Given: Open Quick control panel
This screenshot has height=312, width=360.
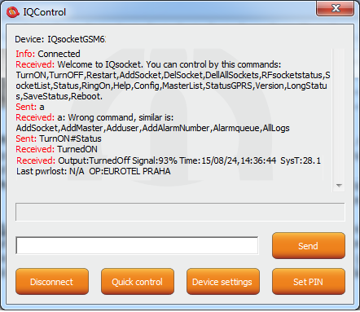Looking at the screenshot, I should [x=138, y=282].
